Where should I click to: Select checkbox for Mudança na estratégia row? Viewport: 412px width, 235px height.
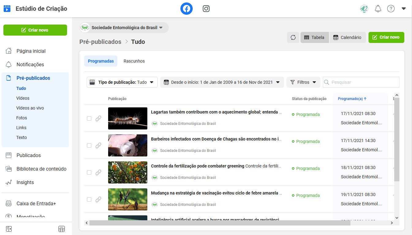89,199
